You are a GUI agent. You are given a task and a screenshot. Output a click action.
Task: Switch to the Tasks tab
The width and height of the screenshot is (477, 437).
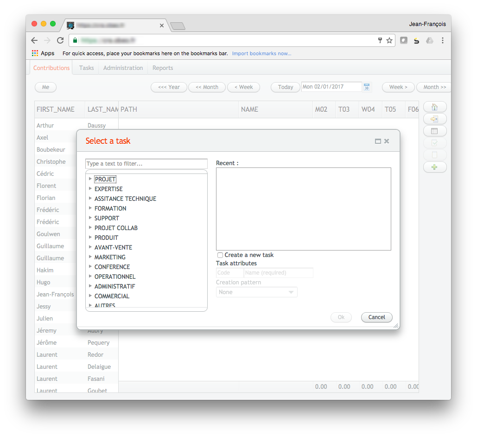click(x=86, y=68)
